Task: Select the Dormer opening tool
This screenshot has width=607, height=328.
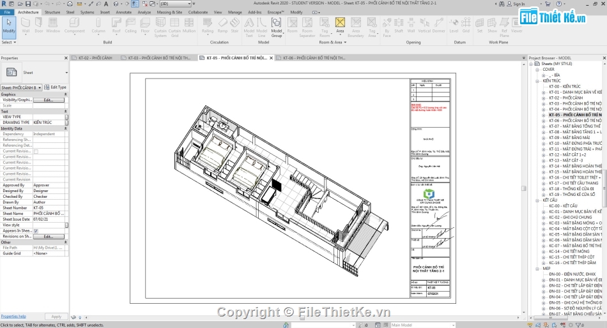Action: (x=438, y=26)
